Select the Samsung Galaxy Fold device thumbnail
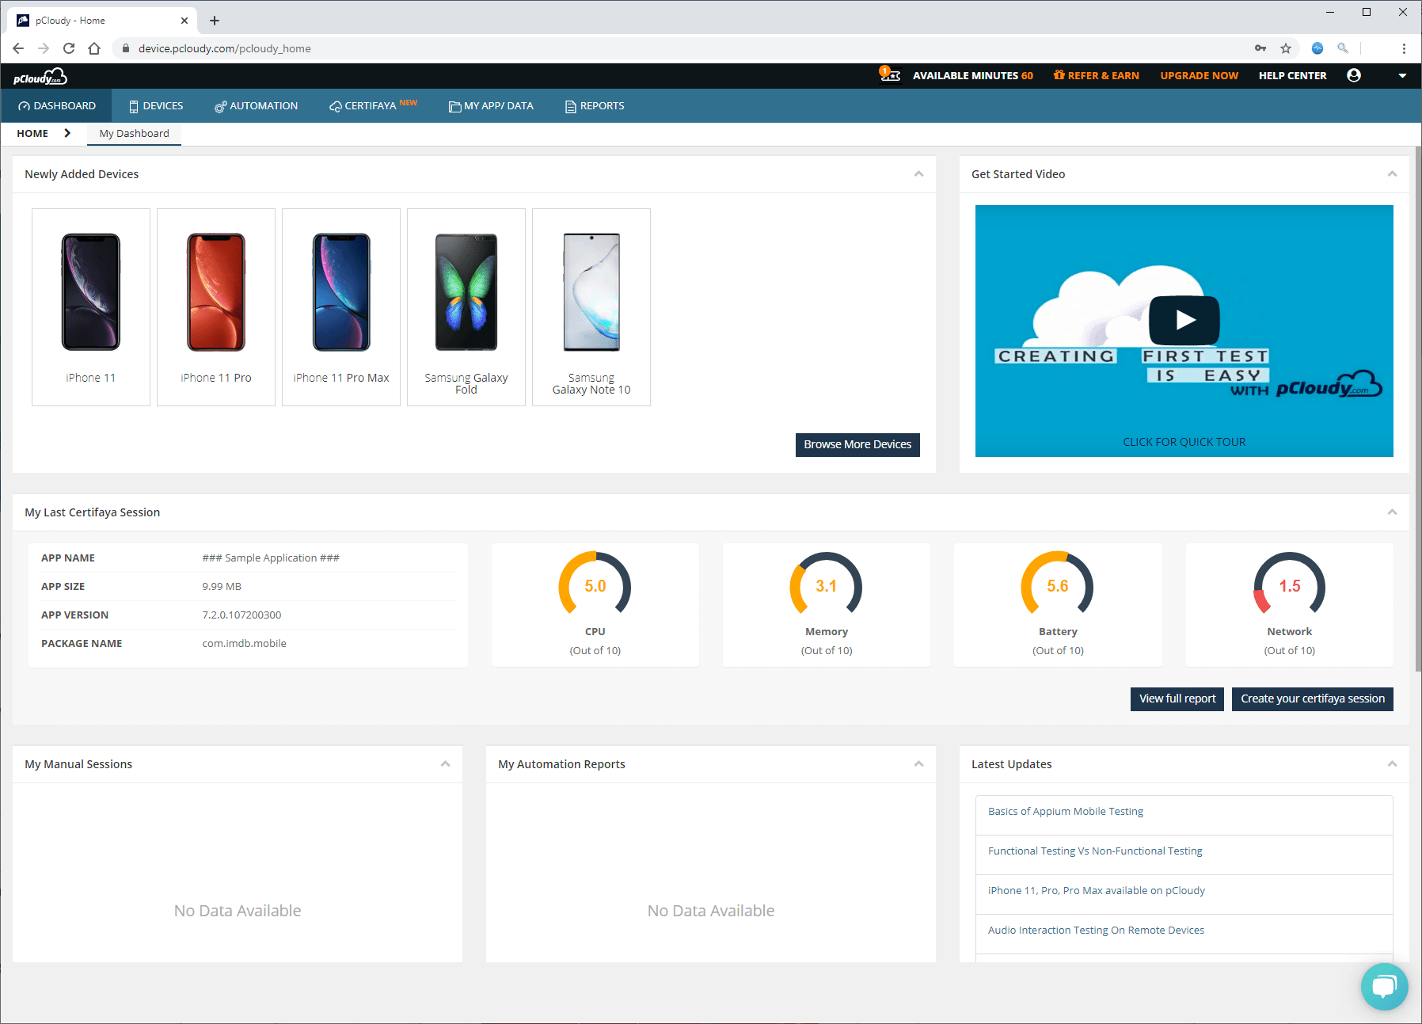Viewport: 1422px width, 1024px height. pyautogui.click(x=466, y=307)
